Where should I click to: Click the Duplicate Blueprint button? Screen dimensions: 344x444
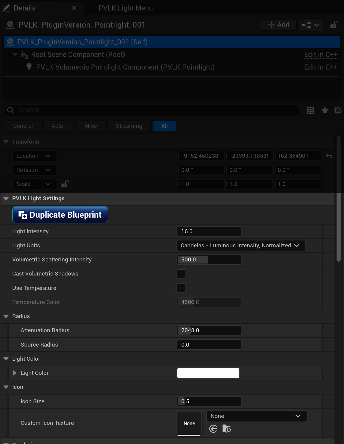pyautogui.click(x=60, y=215)
